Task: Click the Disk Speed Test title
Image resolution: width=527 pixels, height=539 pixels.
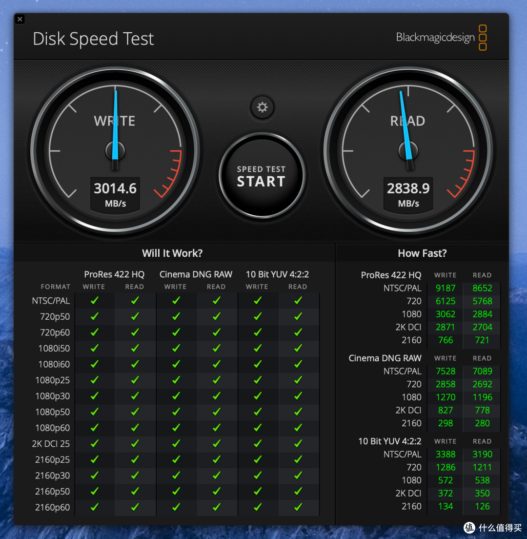Action: point(93,39)
